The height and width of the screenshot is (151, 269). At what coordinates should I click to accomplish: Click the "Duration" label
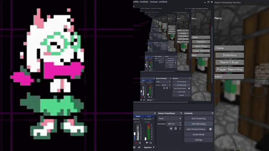click(x=162, y=124)
